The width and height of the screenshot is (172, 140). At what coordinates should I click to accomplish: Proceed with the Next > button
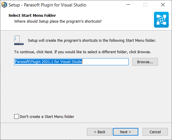point(126,132)
